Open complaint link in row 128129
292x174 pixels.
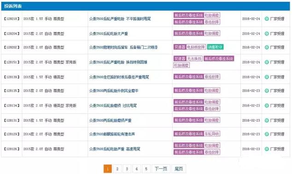(x=112, y=134)
